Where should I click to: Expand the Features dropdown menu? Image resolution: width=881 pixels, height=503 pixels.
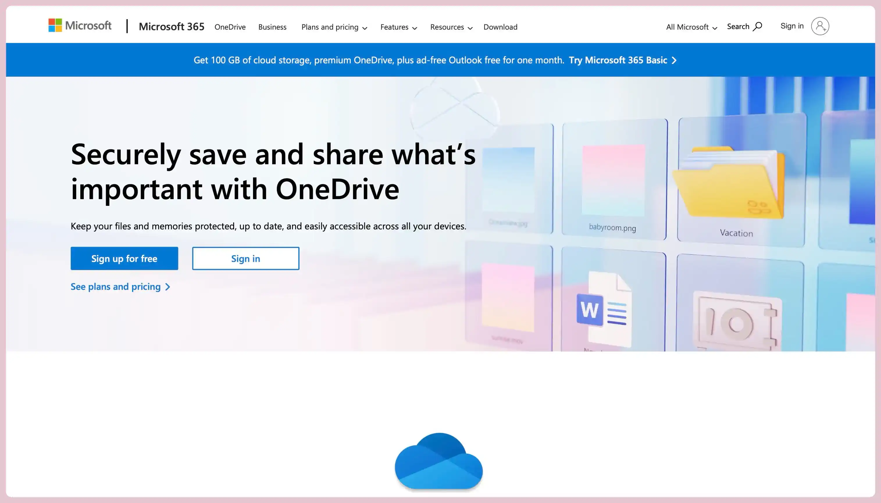tap(398, 27)
